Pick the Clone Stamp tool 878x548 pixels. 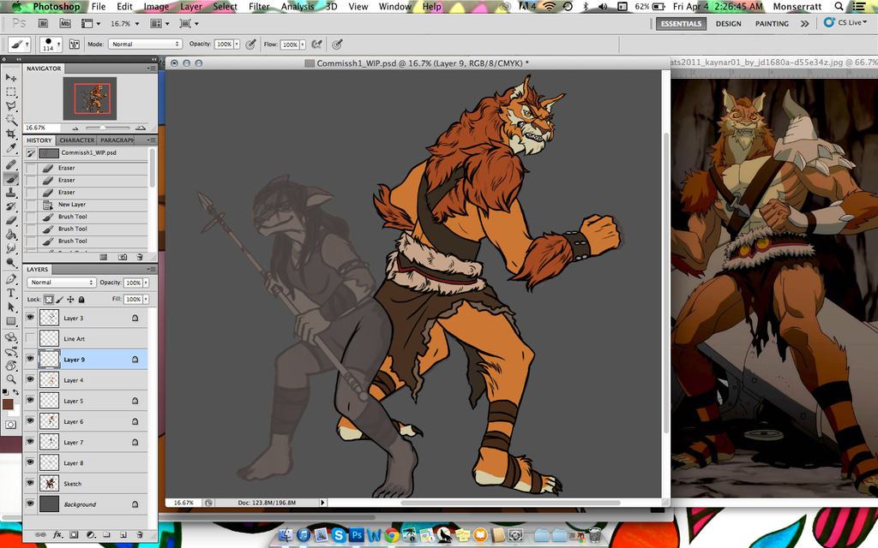10,193
